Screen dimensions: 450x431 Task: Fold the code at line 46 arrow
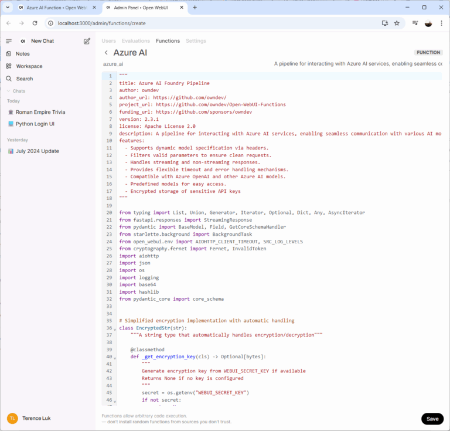click(x=115, y=402)
